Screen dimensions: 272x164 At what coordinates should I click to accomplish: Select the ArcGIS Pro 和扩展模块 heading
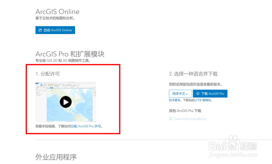[x=70, y=54]
